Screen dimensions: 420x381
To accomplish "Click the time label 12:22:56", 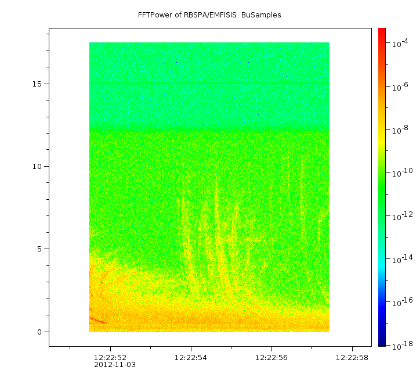I will (271, 357).
